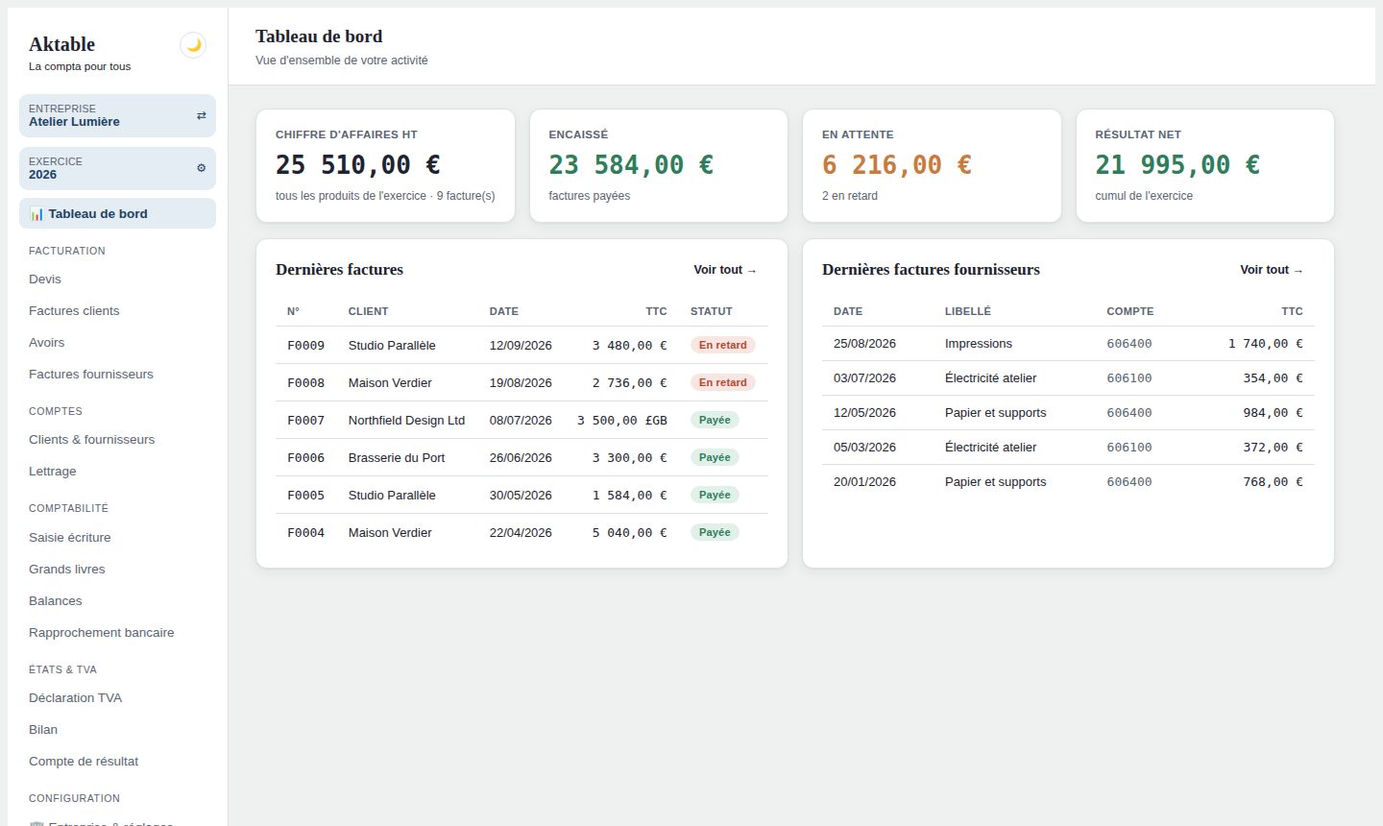The image size is (1383, 826).
Task: Select the Northfield Design Ltd client cell
Action: point(406,420)
